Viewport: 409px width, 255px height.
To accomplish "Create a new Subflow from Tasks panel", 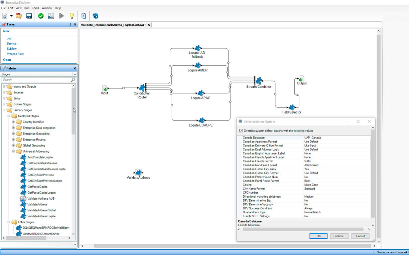I will point(12,49).
